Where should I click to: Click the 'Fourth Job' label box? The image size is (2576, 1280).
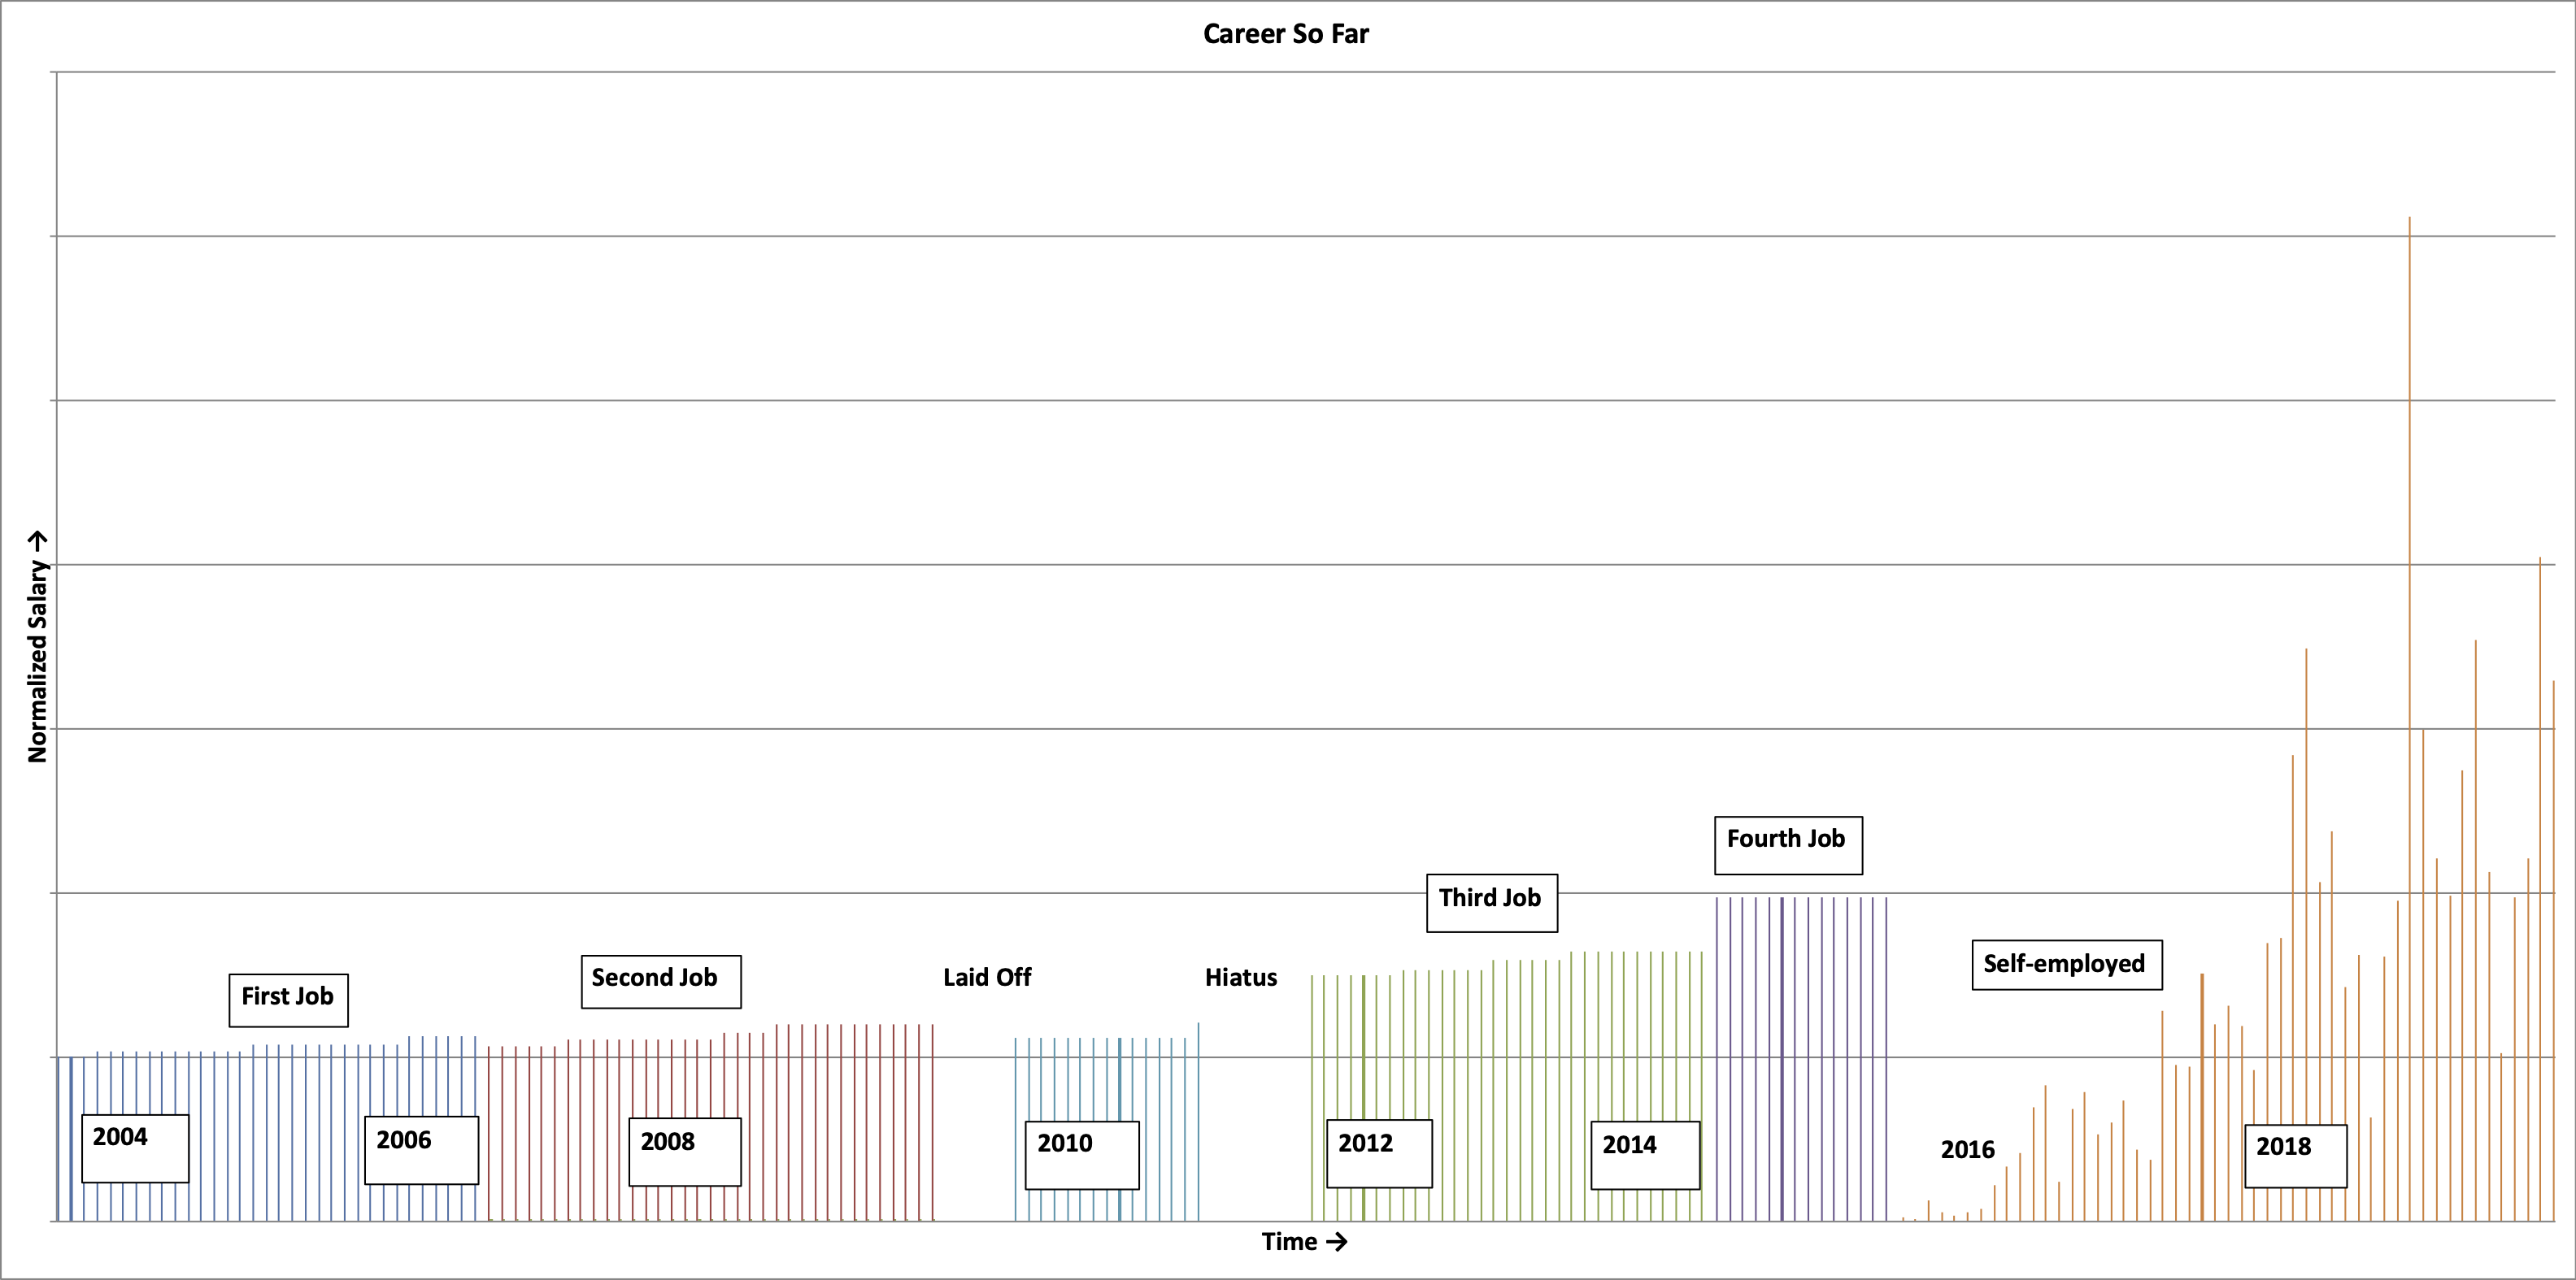(1788, 845)
